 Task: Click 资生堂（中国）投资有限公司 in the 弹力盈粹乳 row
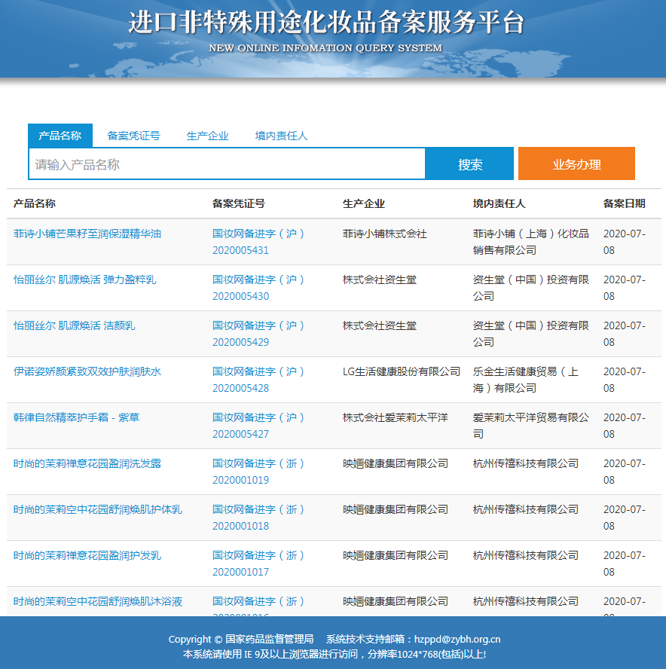(530, 288)
